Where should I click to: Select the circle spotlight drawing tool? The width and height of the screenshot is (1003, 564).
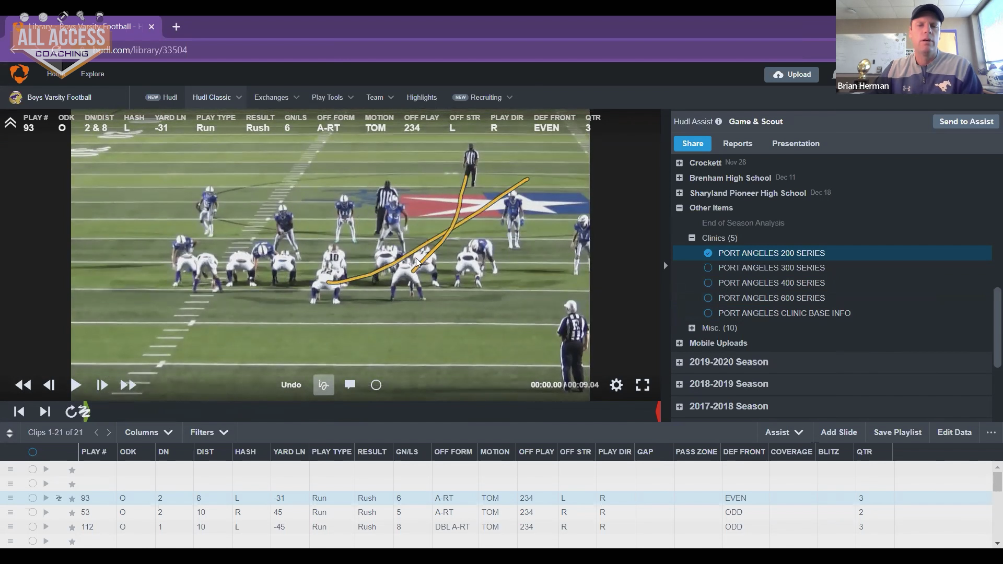(x=376, y=385)
